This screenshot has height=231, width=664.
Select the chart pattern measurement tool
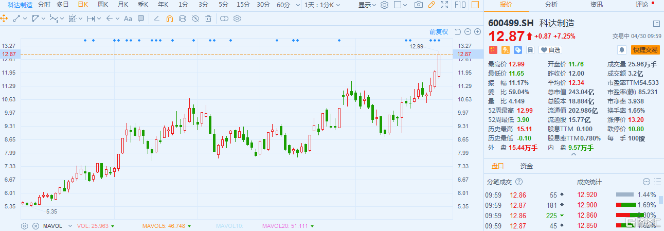click(73, 19)
